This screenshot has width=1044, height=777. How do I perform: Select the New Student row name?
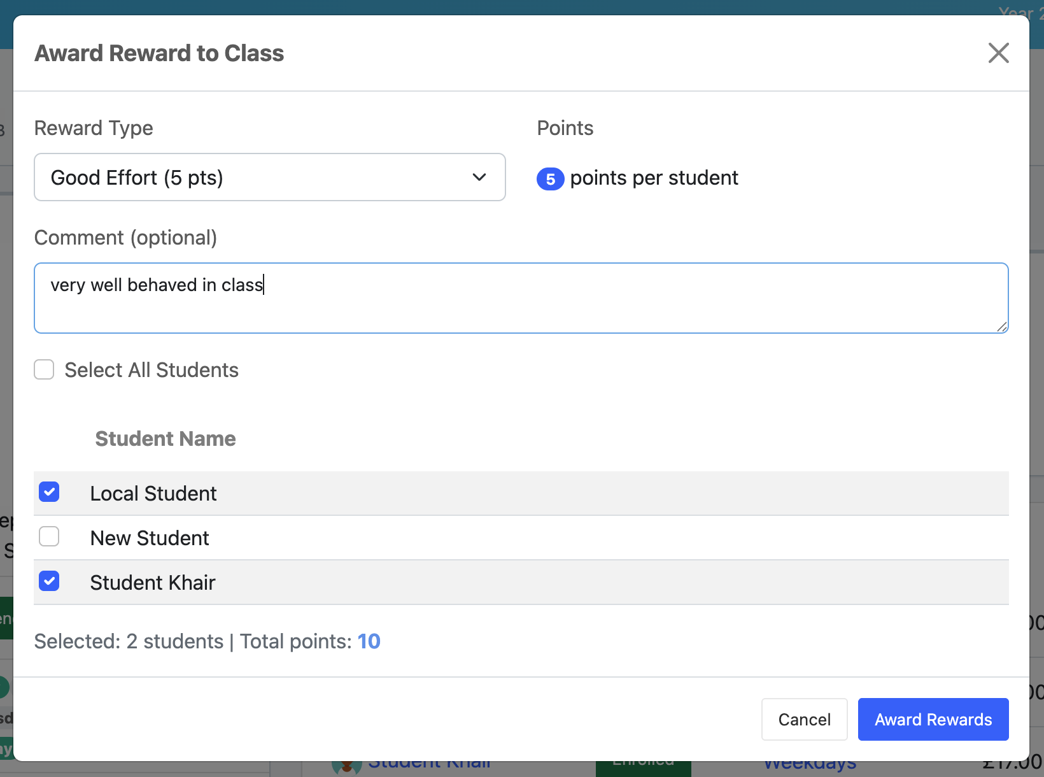click(x=150, y=538)
